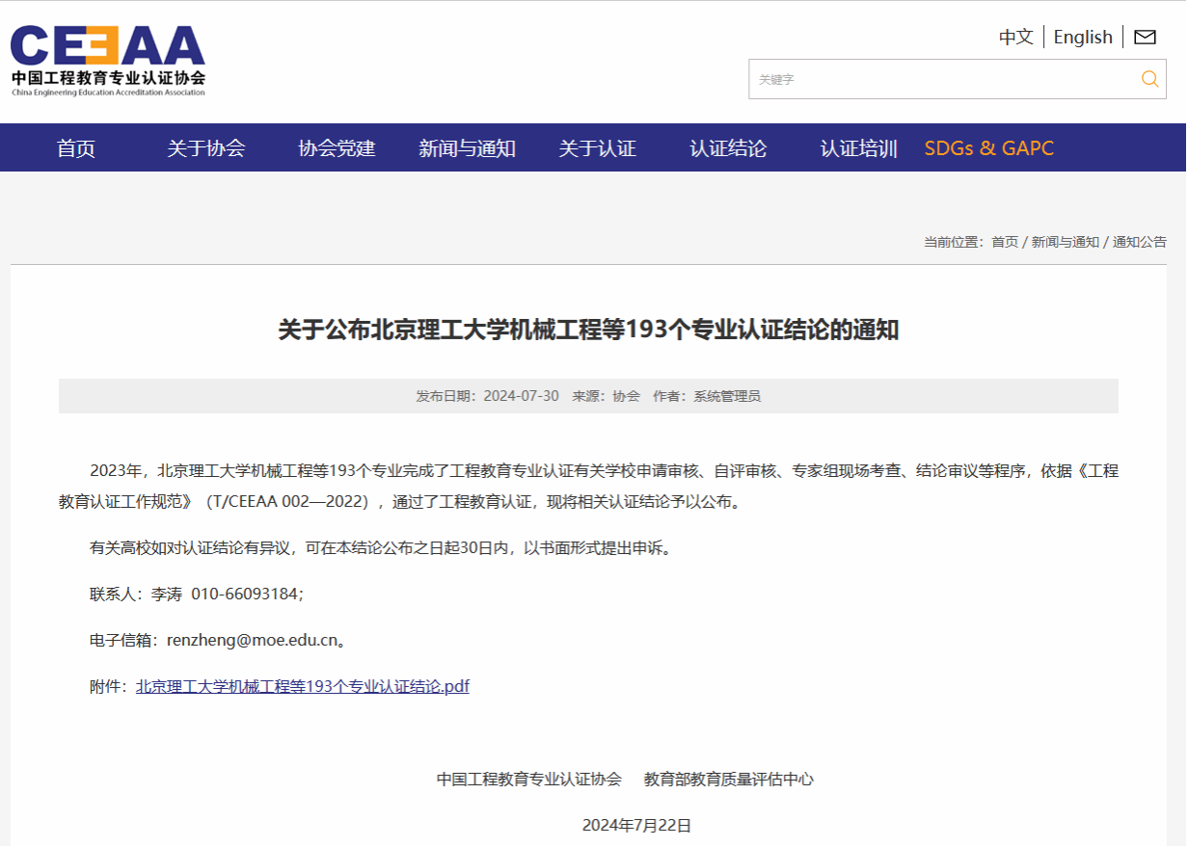The height and width of the screenshot is (847, 1188).
Task: Go to 通知公告 in breadcrumb
Action: (x=1140, y=242)
